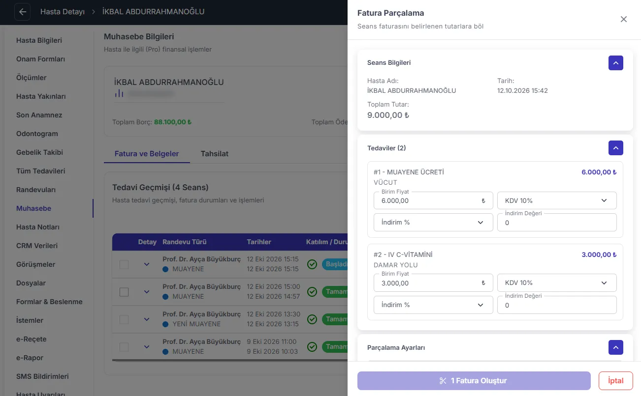Open SMS Bildirimleri sidebar item
This screenshot has height=396, width=641.
pyautogui.click(x=42, y=376)
